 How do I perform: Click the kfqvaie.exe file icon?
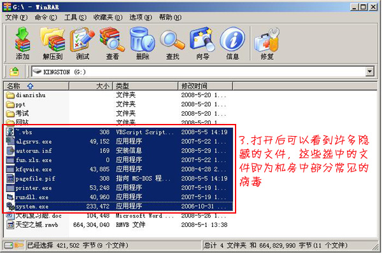[10, 169]
